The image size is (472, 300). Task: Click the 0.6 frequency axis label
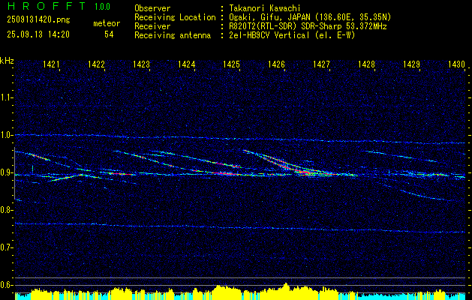(x=6, y=285)
